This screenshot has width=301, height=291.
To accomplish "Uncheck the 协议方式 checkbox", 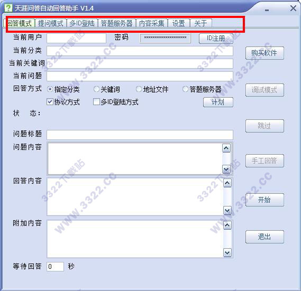I will click(50, 102).
